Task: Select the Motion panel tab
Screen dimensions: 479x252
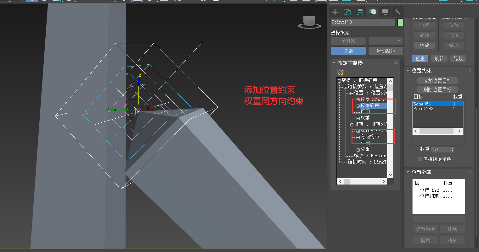Action: 373,12
